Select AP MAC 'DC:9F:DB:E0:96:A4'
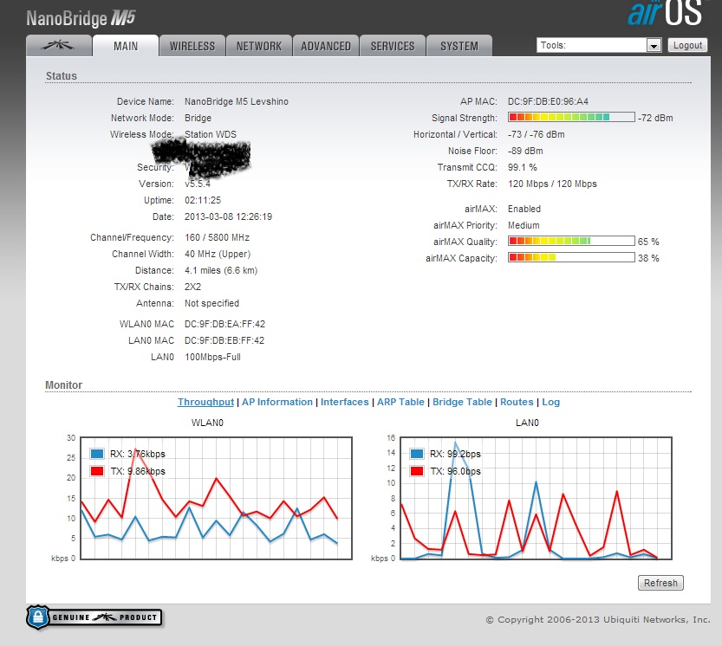Viewport: 722px width, 646px height. coord(548,101)
